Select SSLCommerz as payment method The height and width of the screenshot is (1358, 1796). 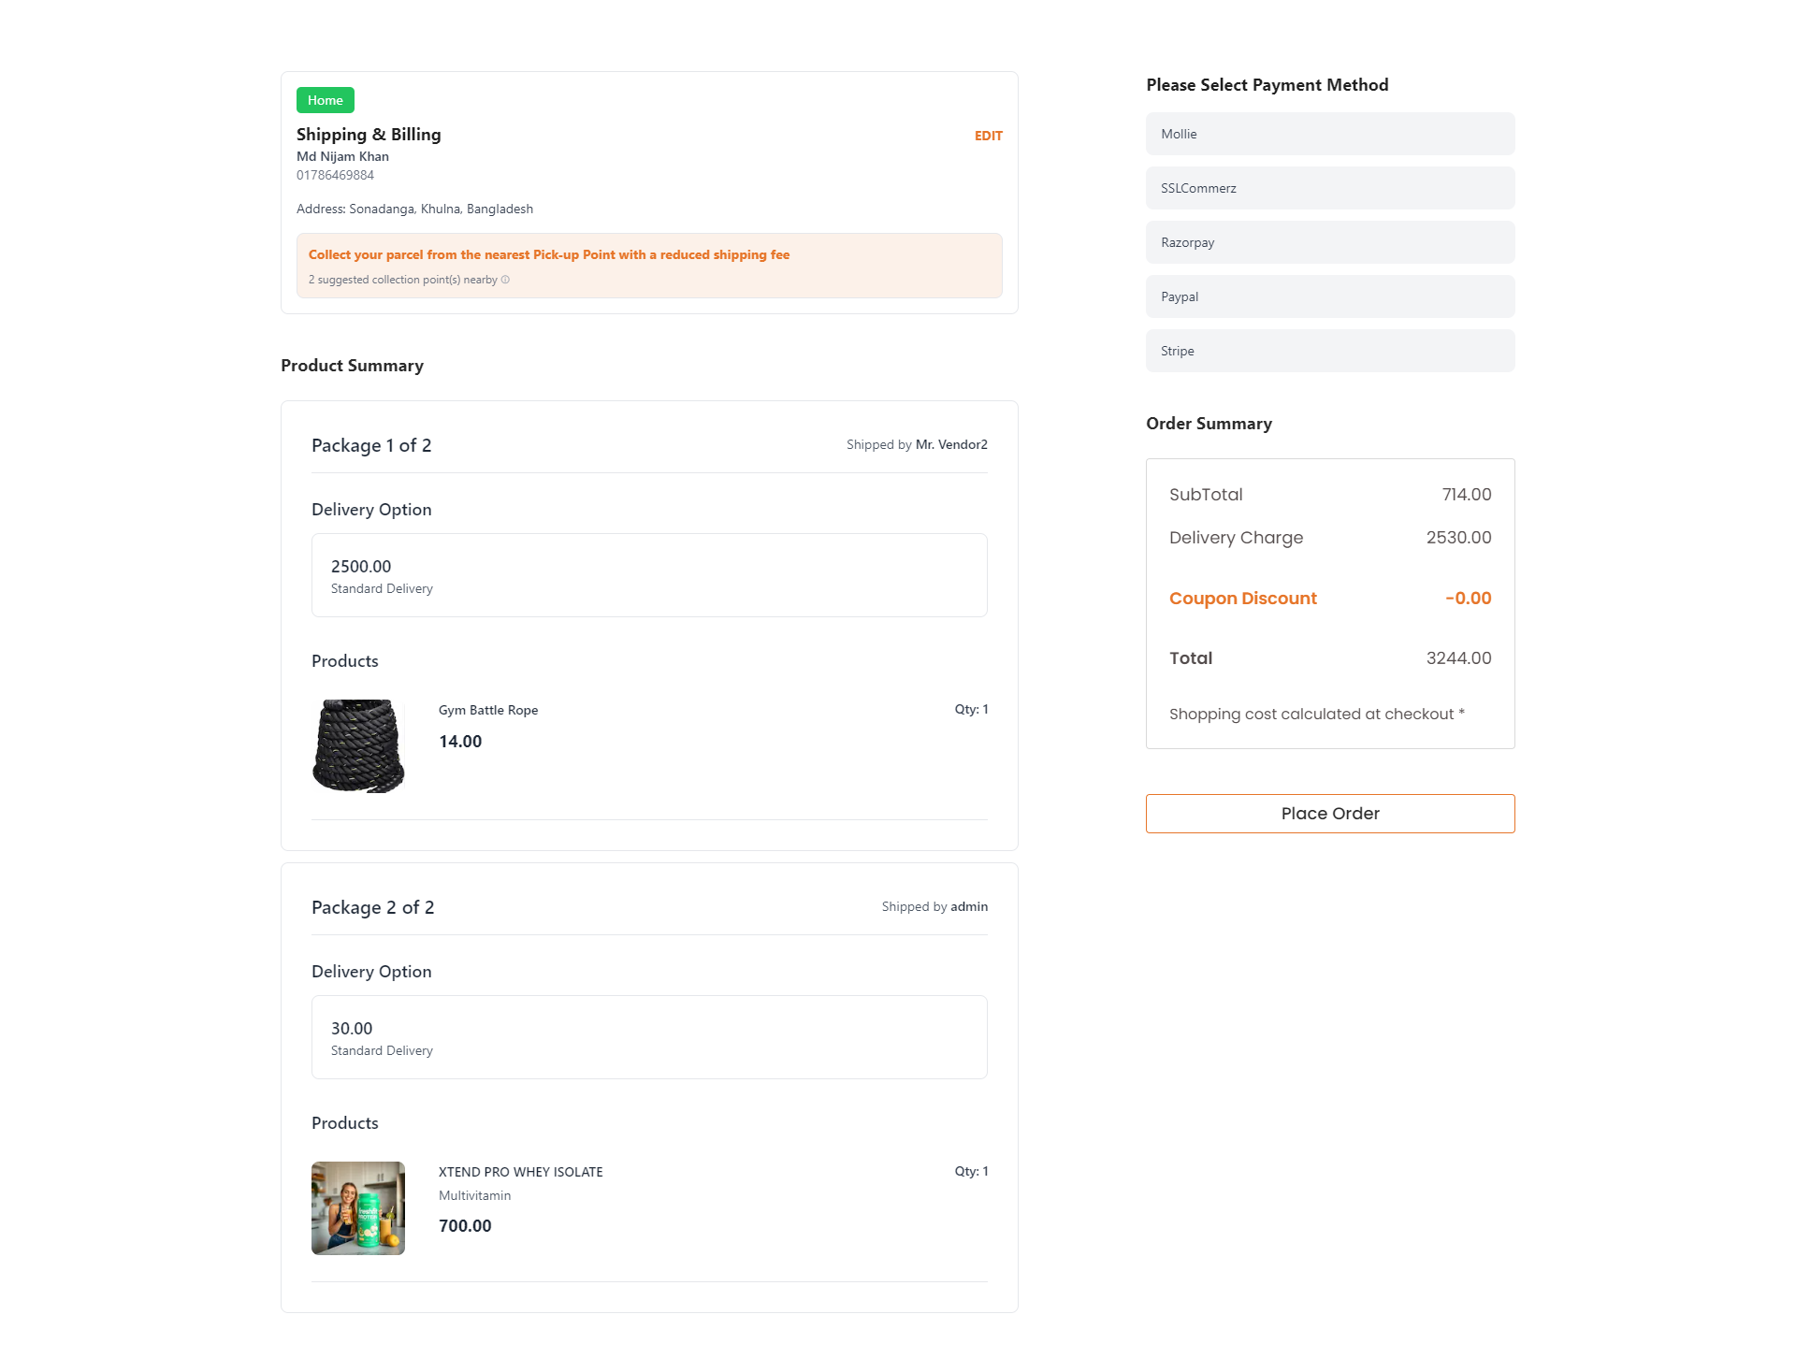coord(1329,188)
